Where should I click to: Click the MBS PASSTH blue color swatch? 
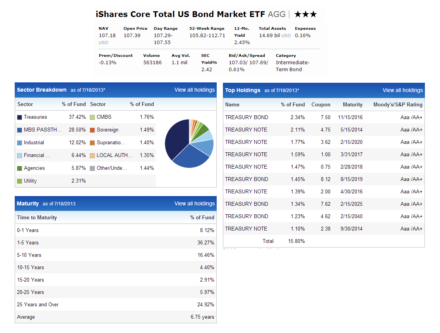point(20,130)
